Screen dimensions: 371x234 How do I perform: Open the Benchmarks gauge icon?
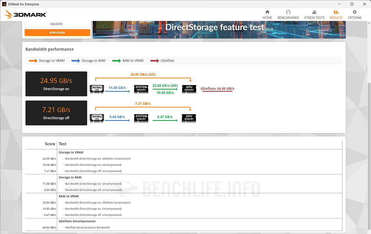288,12
